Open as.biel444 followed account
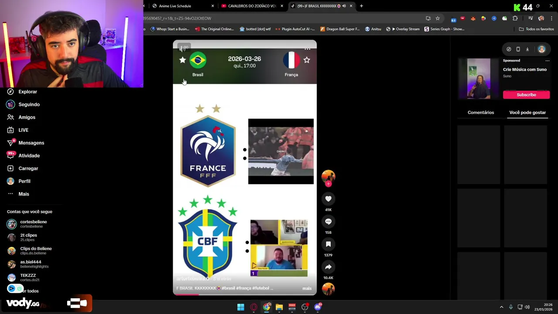Screen dimensions: 558x314 pos(28,264)
